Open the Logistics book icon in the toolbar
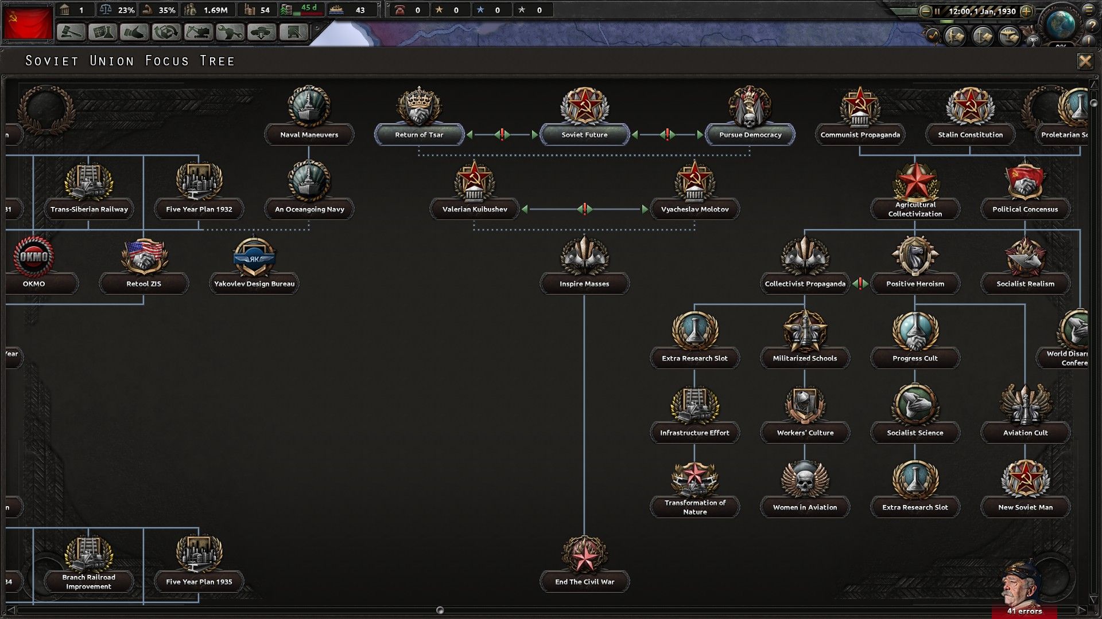1102x619 pixels. click(x=294, y=33)
